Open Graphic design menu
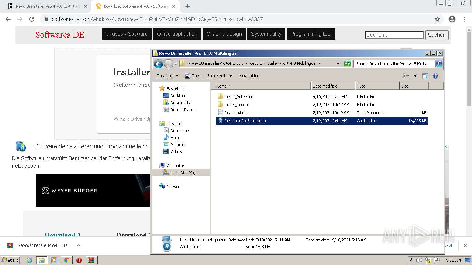 coord(224,34)
